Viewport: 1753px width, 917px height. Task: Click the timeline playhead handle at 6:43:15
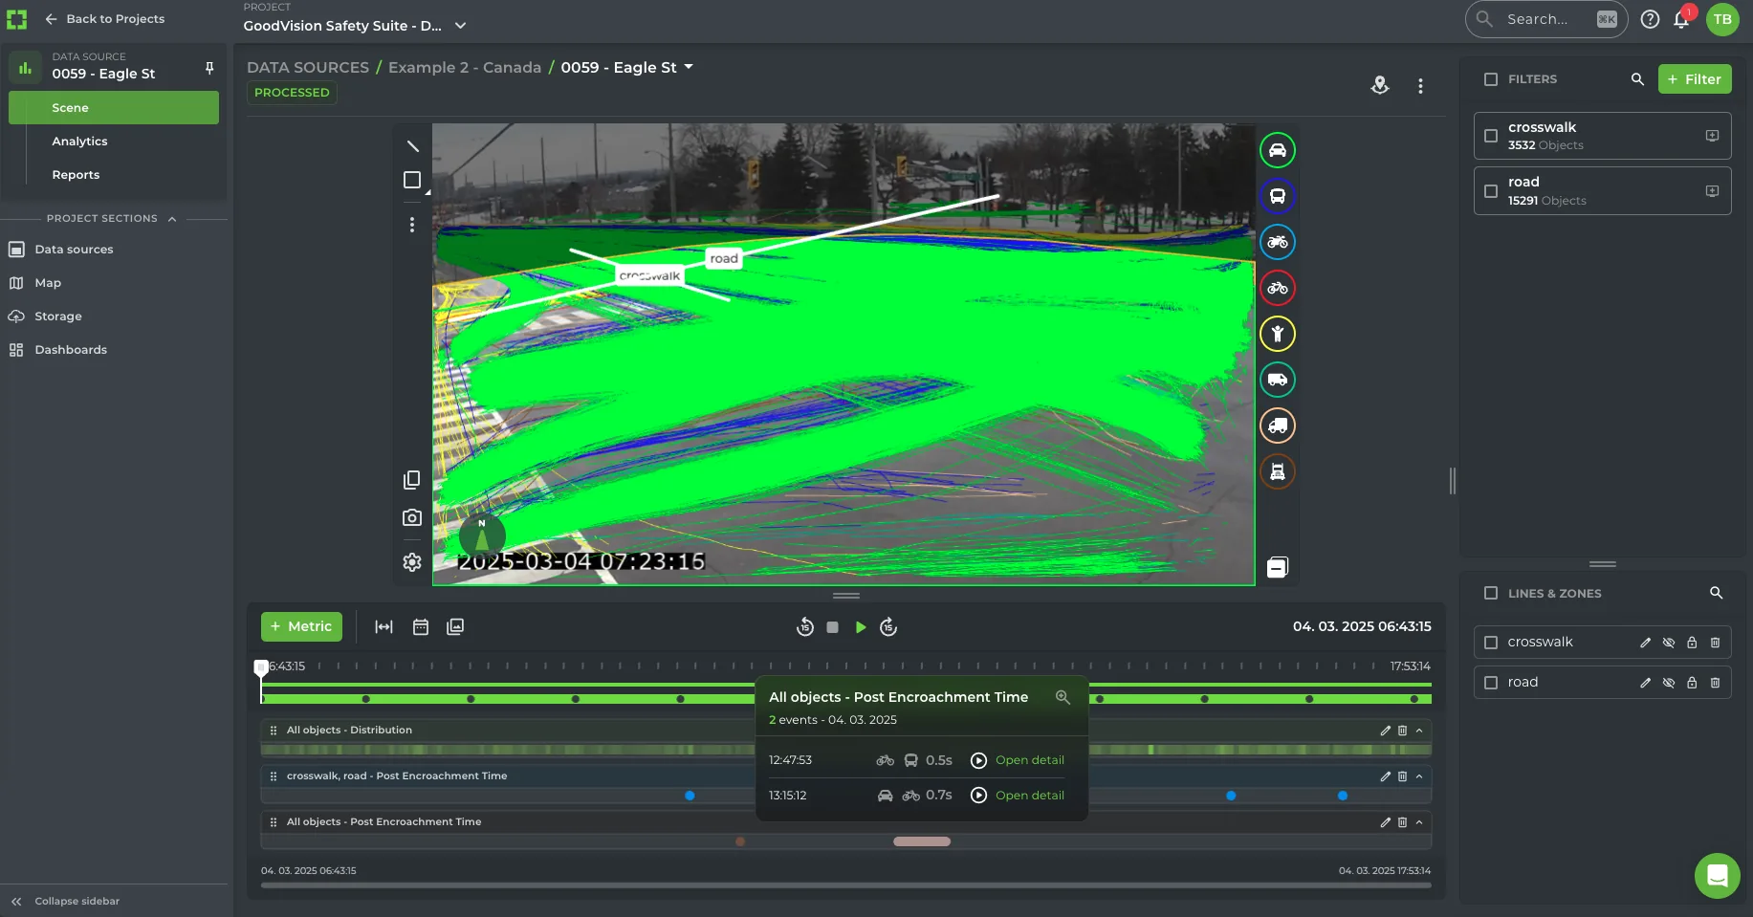coord(260,666)
